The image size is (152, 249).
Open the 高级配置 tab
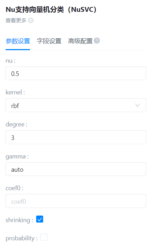click(80, 41)
